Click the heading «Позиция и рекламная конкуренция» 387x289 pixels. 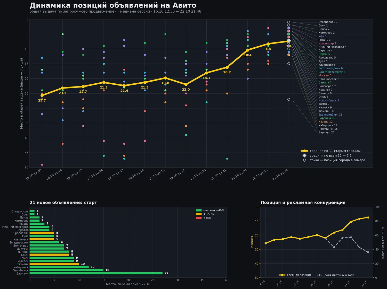click(303, 203)
